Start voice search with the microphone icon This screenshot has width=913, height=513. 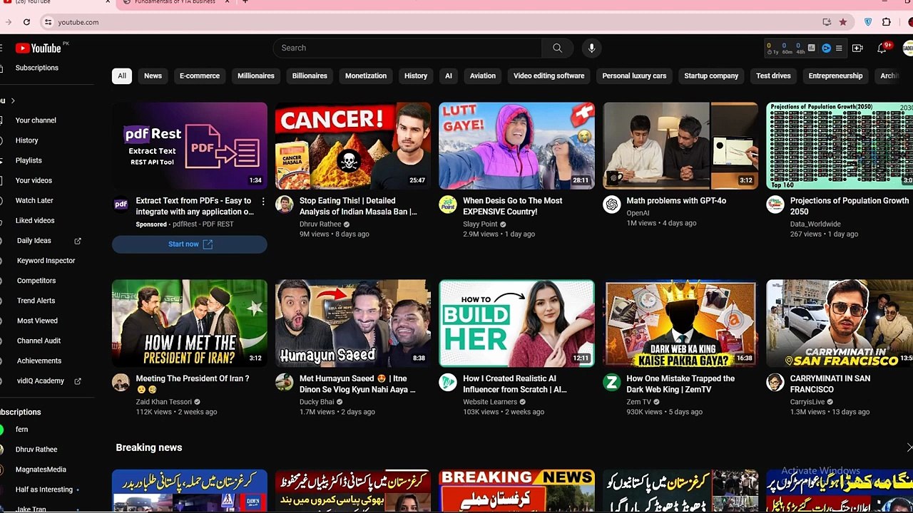(591, 48)
